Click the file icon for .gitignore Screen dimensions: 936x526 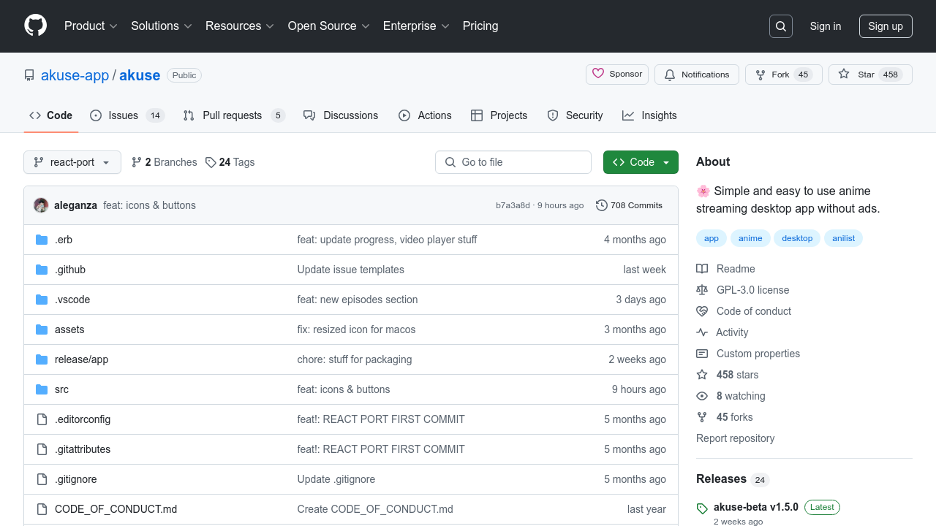click(42, 479)
